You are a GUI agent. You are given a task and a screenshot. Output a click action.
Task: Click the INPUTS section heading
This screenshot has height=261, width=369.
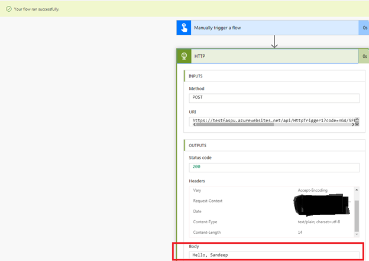(x=196, y=76)
